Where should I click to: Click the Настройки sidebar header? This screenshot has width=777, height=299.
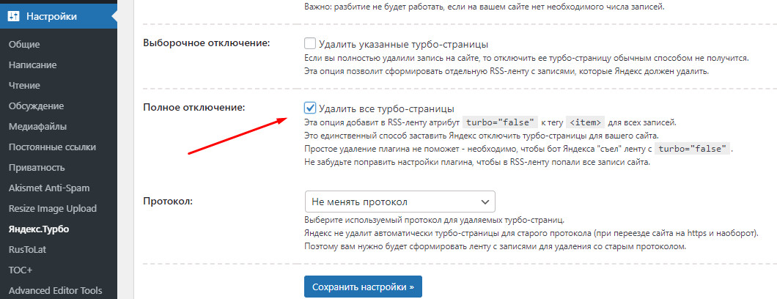coord(51,15)
